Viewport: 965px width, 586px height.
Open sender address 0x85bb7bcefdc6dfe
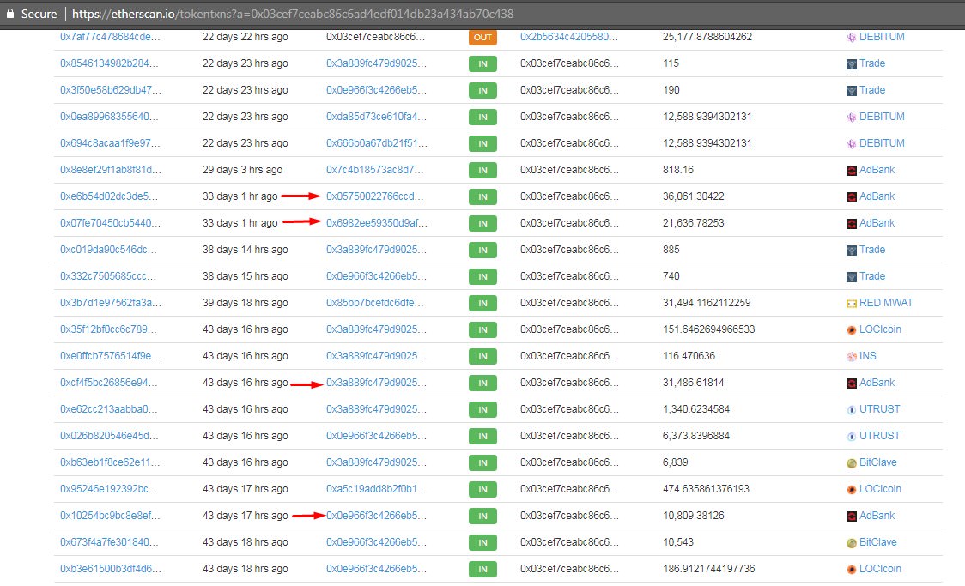coord(375,303)
